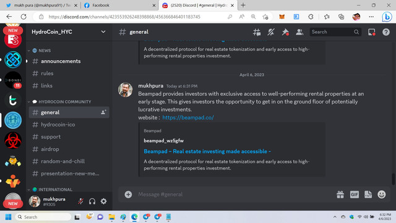Toggle the member list icon
The width and height of the screenshot is (396, 223).
tap(299, 32)
